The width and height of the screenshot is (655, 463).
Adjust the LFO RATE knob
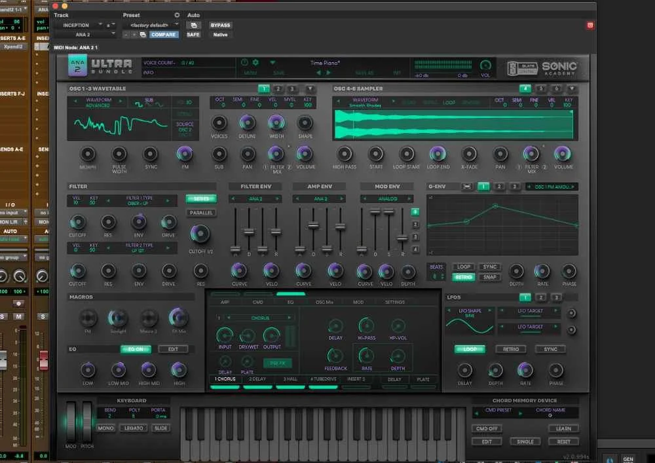tap(525, 370)
